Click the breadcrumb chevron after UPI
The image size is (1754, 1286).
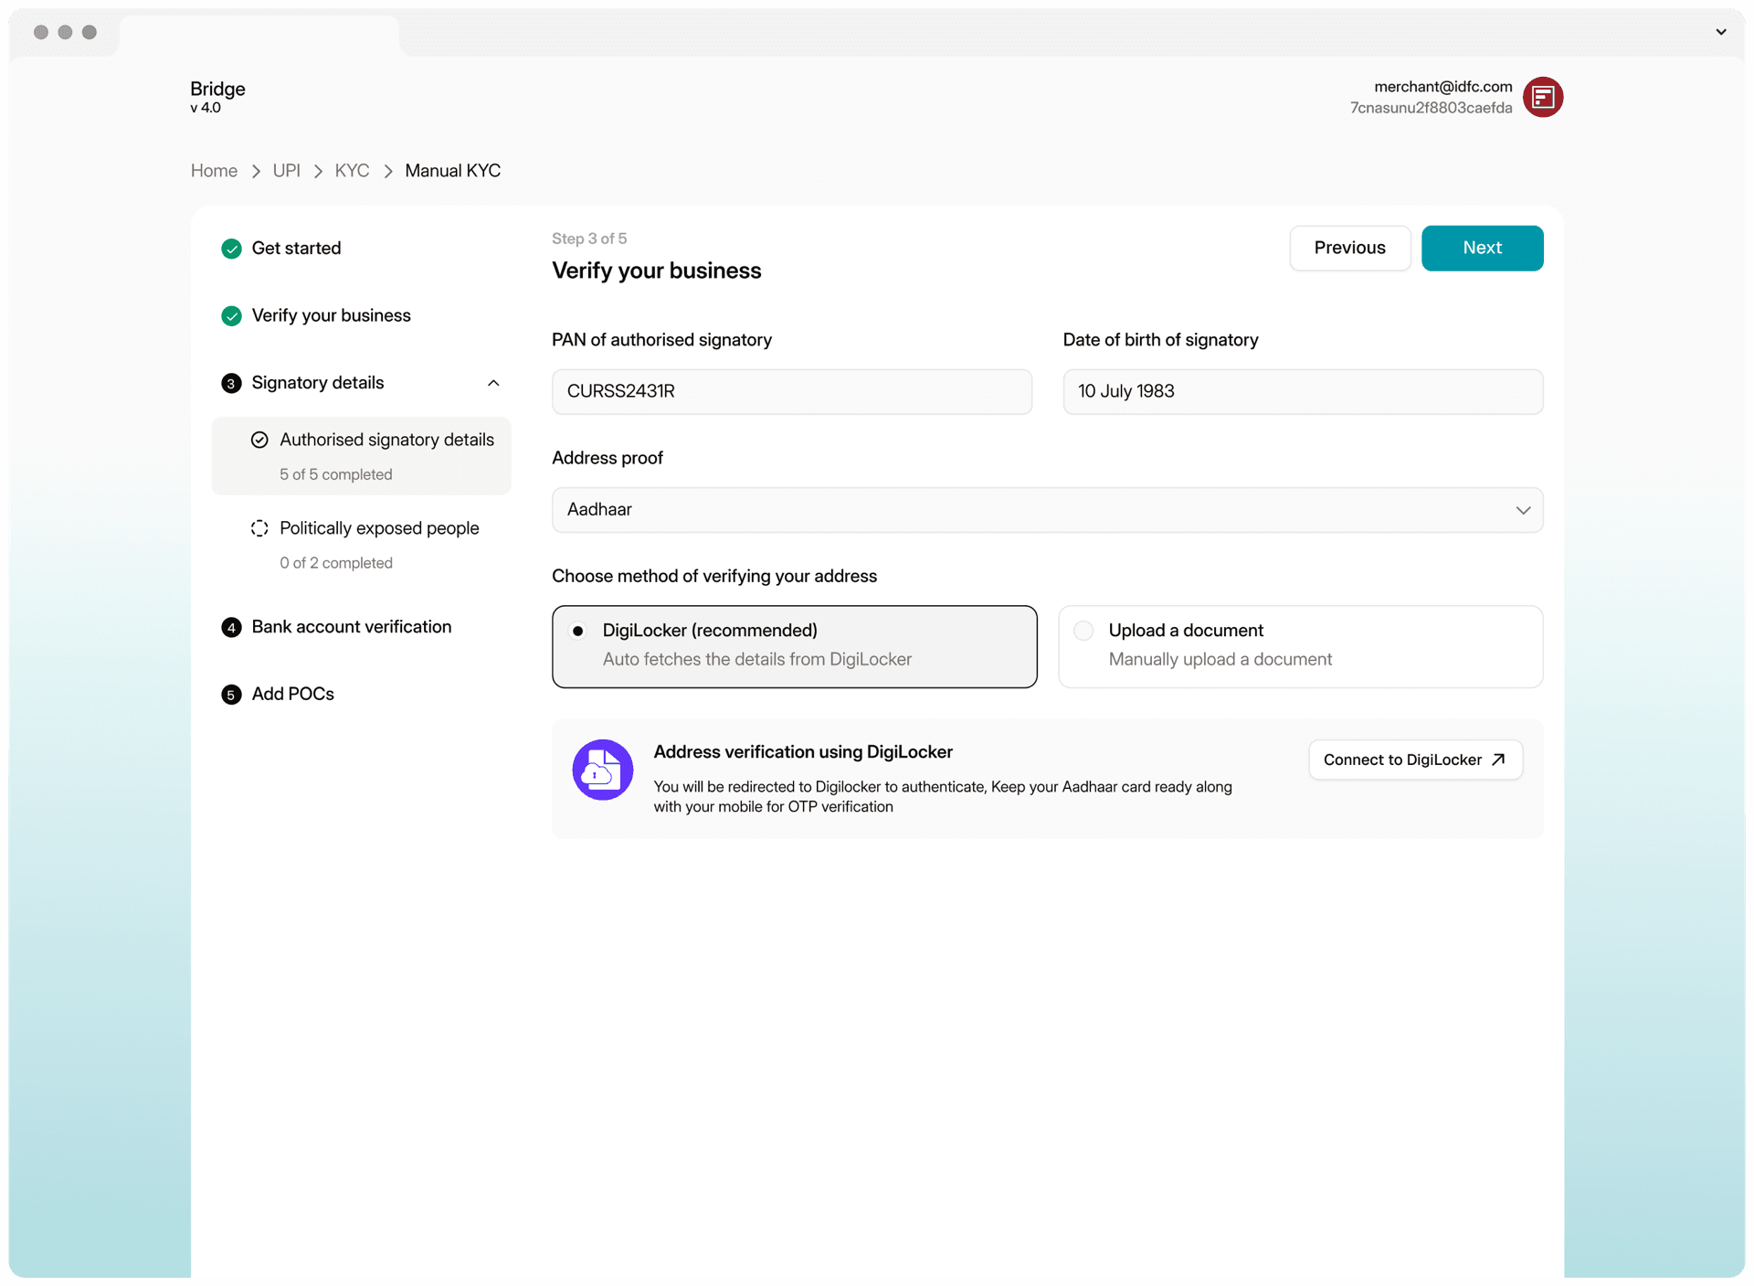coord(318,172)
